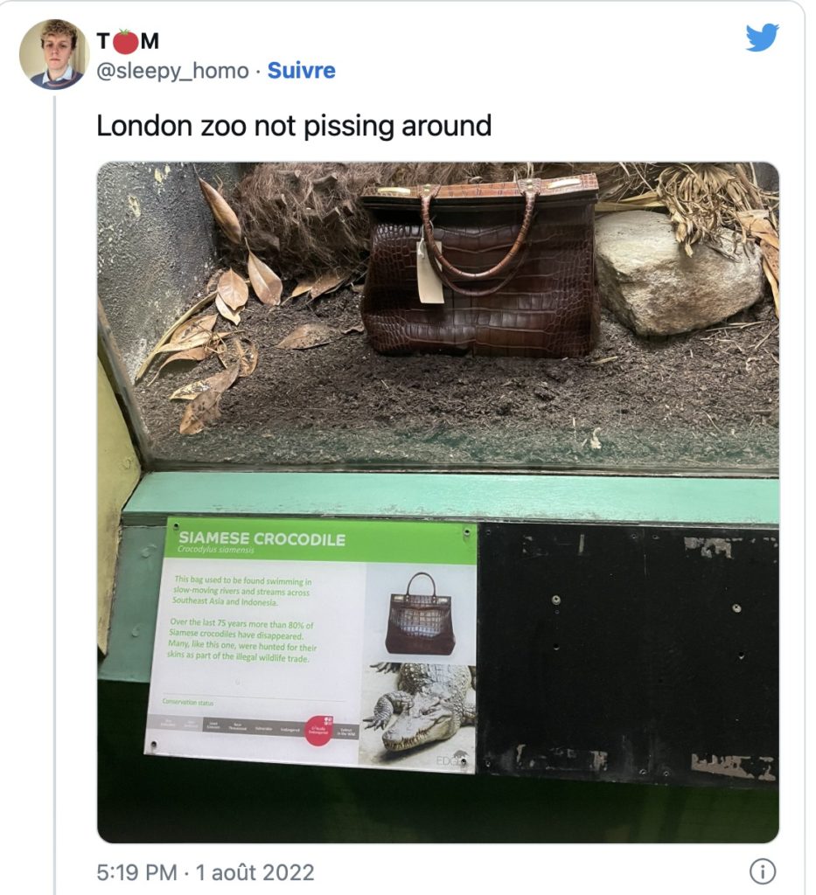This screenshot has height=895, width=816.
Task: Select the tweet text about London zoo
Action: [294, 126]
